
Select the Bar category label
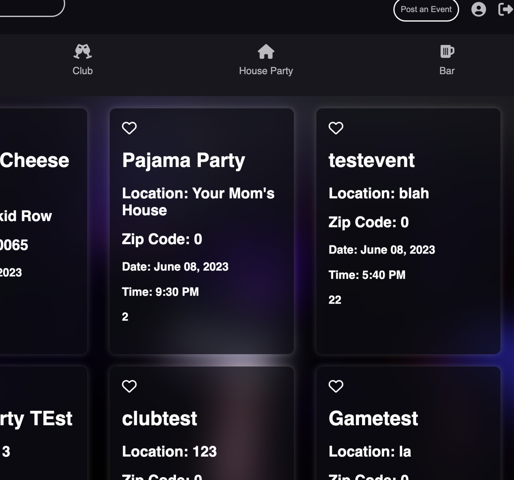click(x=447, y=71)
